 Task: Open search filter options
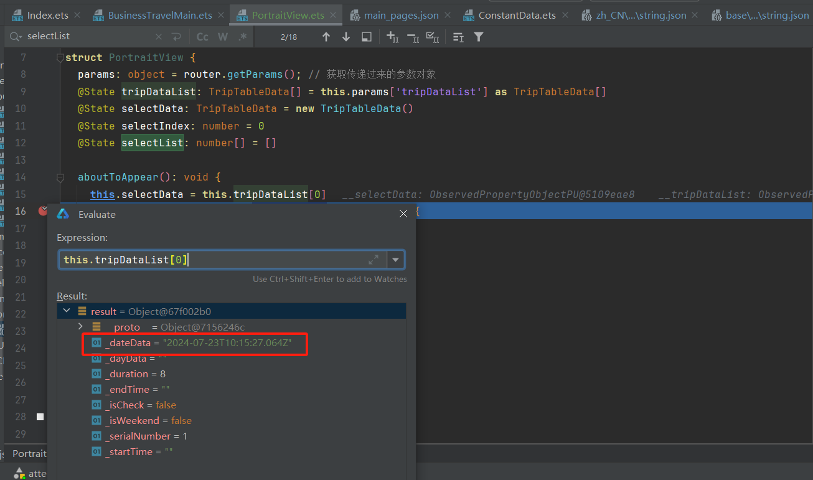pyautogui.click(x=478, y=37)
